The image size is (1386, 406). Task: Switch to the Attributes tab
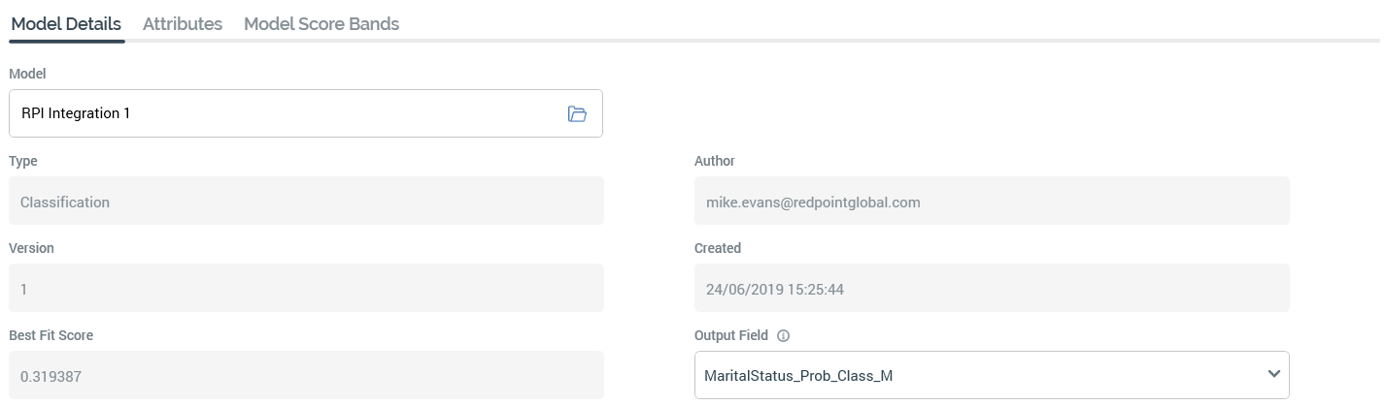point(182,24)
